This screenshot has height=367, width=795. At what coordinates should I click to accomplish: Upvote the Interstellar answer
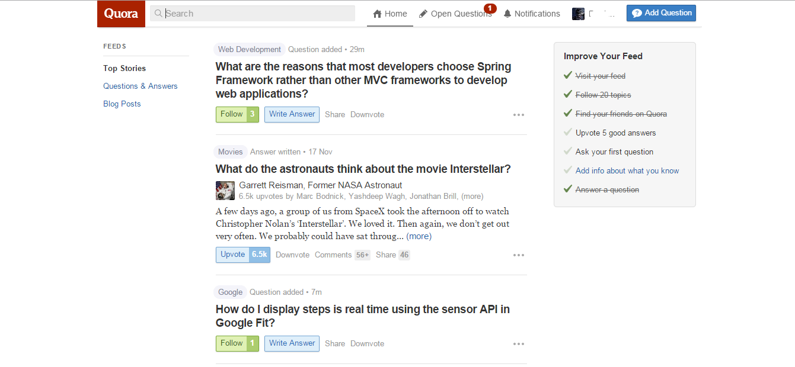[233, 255]
